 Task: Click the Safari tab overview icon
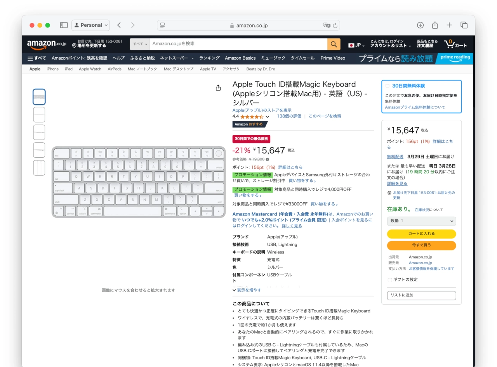[x=464, y=25]
